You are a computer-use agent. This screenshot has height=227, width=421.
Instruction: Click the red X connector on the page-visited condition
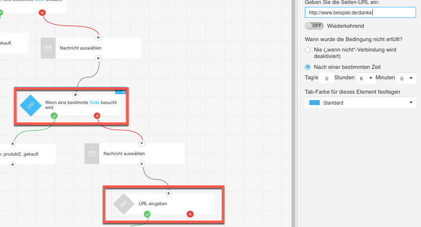(97, 116)
